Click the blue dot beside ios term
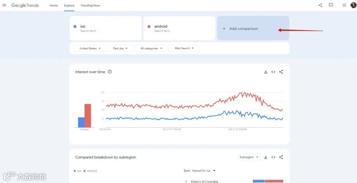The height and width of the screenshot is (183, 357). coord(75,27)
